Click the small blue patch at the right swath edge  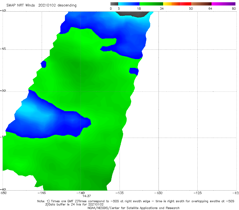(x=134, y=71)
